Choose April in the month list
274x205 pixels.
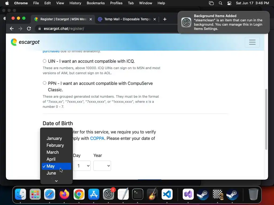56,159
